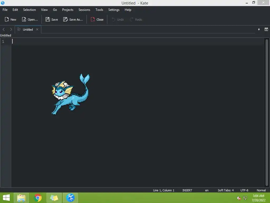Go to next tab with right arrow
The image size is (270, 203).
point(11,29)
